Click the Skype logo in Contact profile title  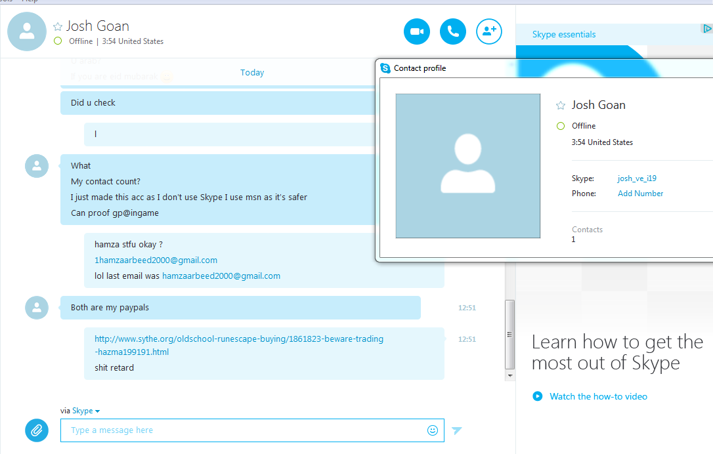coord(385,68)
